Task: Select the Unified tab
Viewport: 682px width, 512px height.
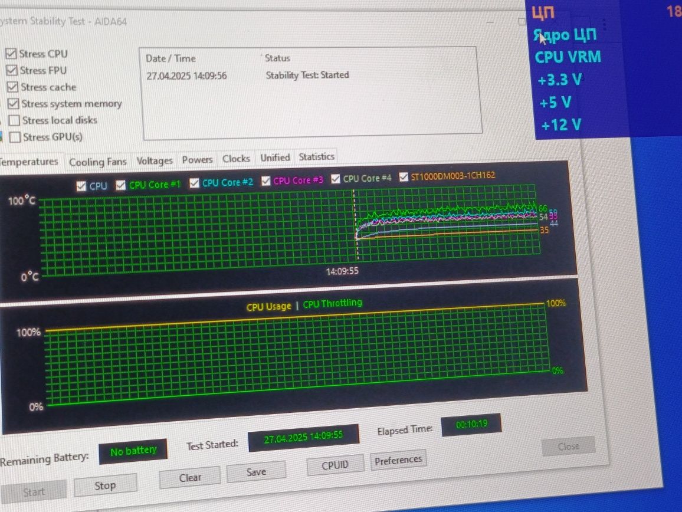Action: click(275, 157)
